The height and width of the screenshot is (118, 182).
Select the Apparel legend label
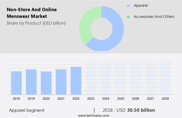141,5
